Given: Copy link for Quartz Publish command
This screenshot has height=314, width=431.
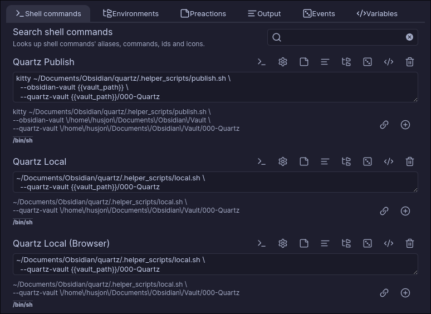Looking at the screenshot, I should pyautogui.click(x=384, y=125).
